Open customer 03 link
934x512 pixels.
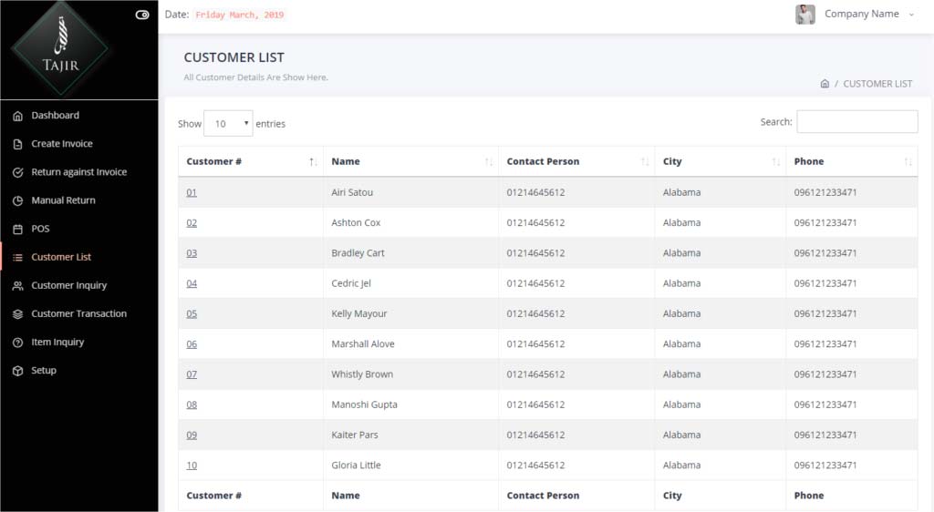tap(192, 252)
